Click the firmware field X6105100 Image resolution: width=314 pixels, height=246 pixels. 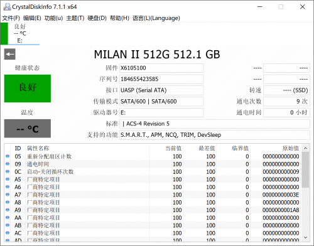161,68
